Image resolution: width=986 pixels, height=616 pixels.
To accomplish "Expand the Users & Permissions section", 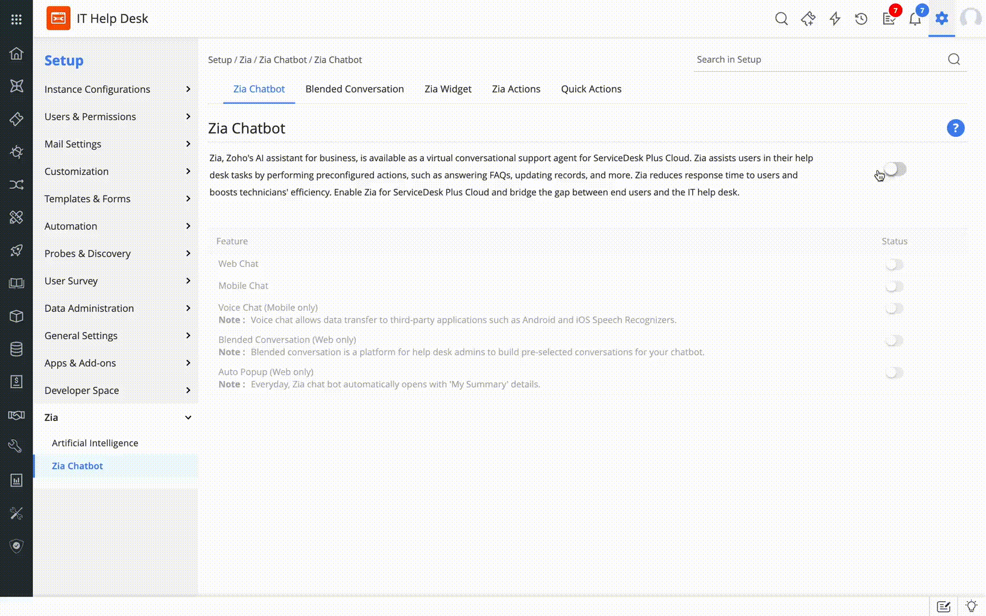I will point(116,116).
